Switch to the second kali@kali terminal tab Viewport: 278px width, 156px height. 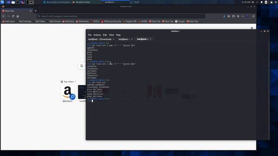pos(125,39)
